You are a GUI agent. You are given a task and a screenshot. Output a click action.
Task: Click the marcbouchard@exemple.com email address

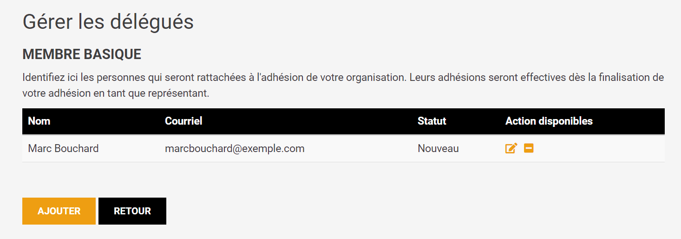(x=235, y=149)
